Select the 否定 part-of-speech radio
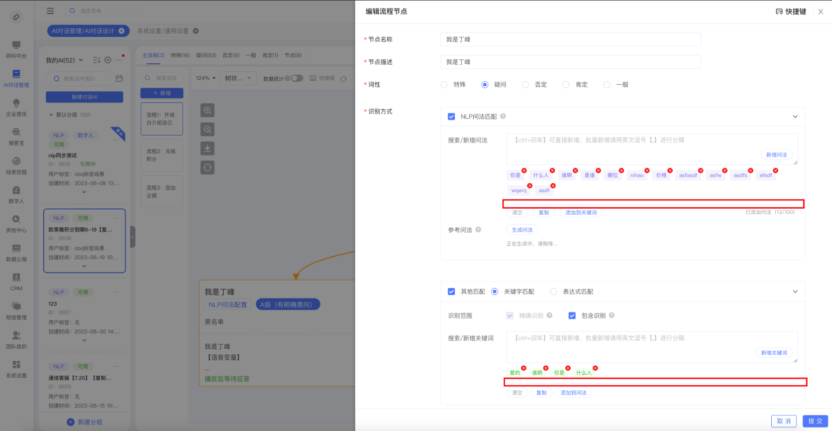The width and height of the screenshot is (832, 431). click(526, 85)
